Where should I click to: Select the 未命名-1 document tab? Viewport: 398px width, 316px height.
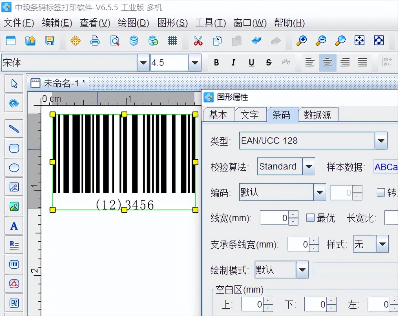point(59,84)
